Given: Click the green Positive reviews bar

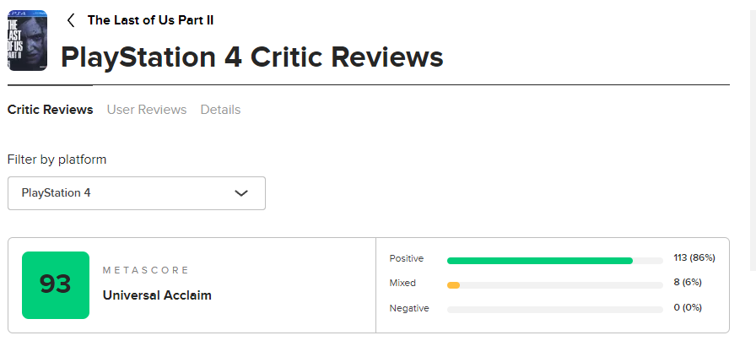Looking at the screenshot, I should [x=540, y=261].
